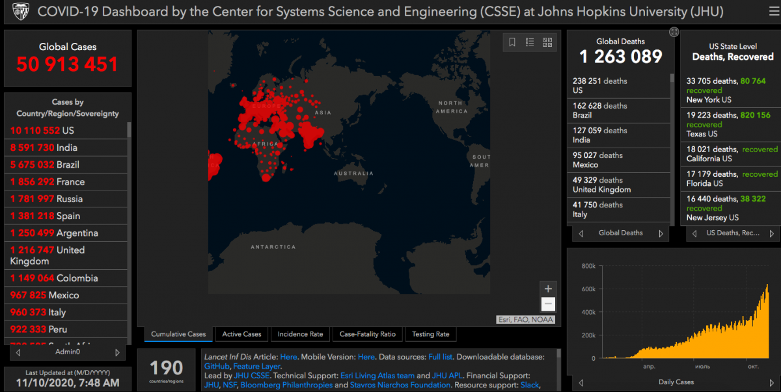The width and height of the screenshot is (781, 392).
Task: Switch to the Case-Fatality Ratio tab
Action: click(367, 334)
